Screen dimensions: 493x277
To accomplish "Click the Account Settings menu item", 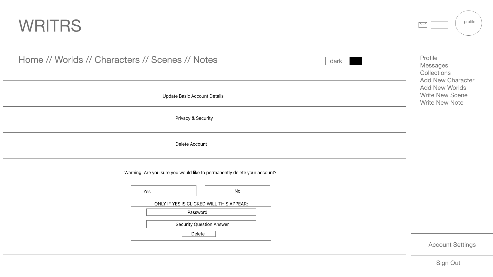I will (452, 244).
